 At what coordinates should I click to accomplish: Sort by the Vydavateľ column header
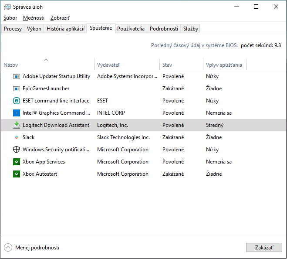click(127, 64)
